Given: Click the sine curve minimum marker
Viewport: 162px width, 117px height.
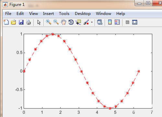Looking at the screenshot, I should [110, 108].
